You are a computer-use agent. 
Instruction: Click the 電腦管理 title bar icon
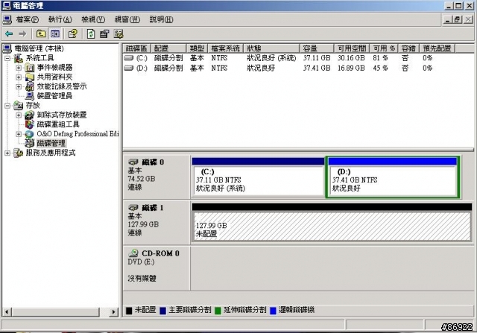7,5
